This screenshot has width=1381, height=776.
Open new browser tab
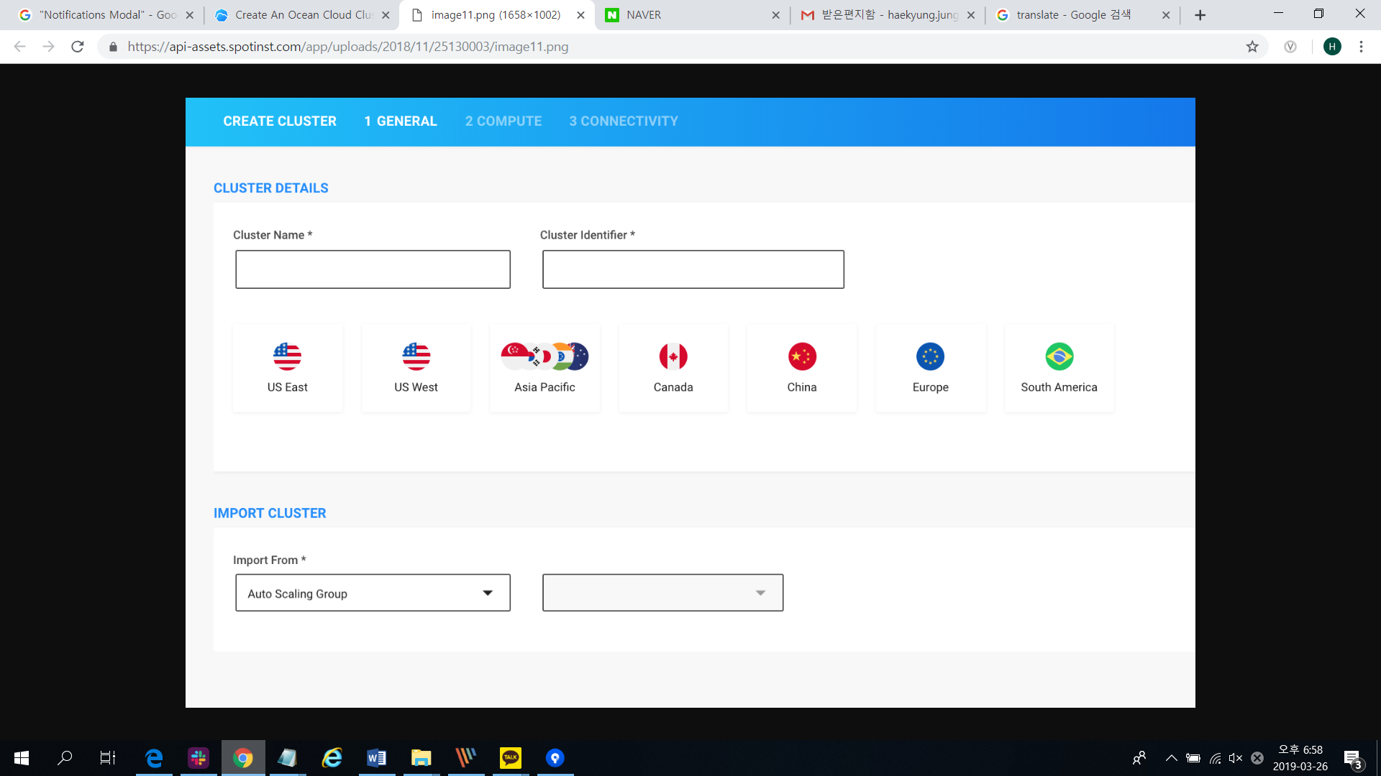point(1200,15)
